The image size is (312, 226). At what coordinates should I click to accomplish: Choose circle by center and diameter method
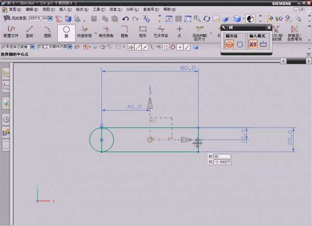229,44
